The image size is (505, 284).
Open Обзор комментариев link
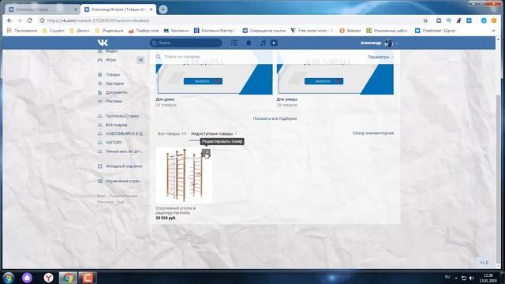(373, 133)
